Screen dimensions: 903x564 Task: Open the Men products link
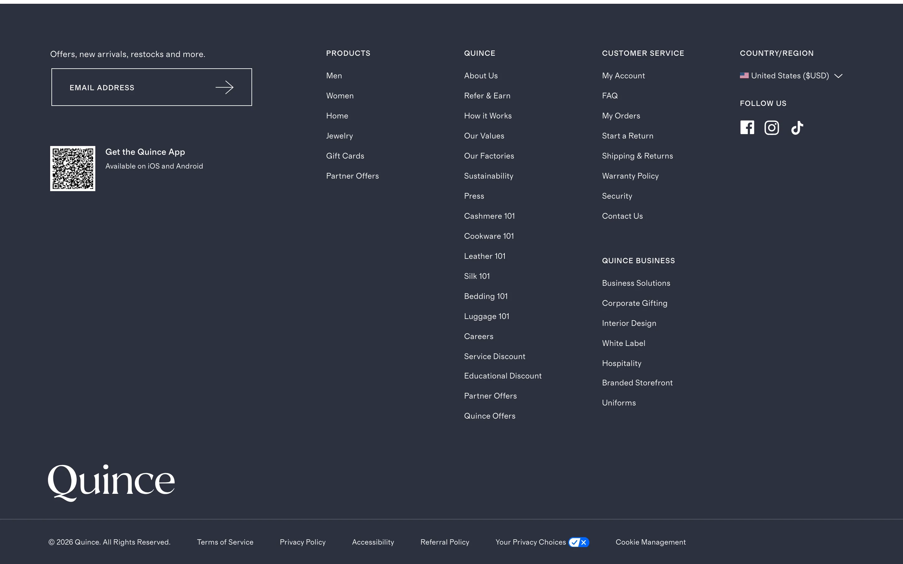[x=334, y=76]
